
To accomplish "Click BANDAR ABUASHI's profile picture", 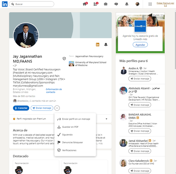I will pyautogui.click(x=123, y=117).
